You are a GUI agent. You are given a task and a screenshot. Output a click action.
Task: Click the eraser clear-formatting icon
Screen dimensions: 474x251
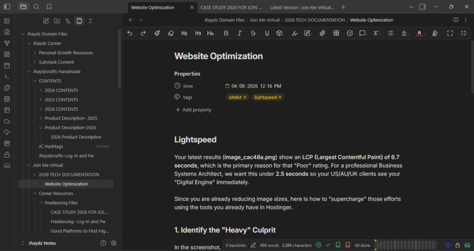point(170,33)
